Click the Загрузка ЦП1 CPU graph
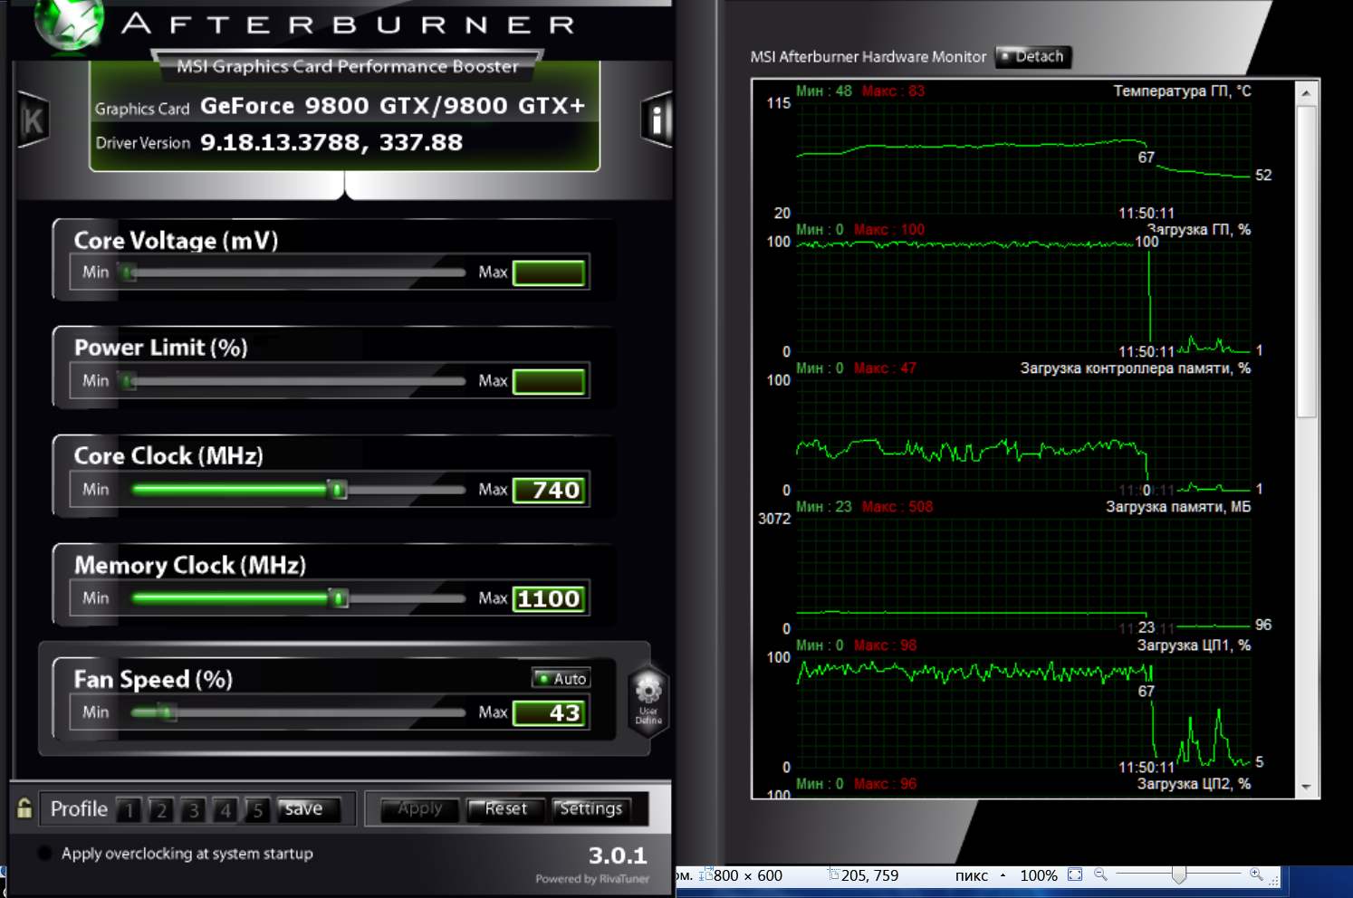This screenshot has width=1353, height=898. (x=1023, y=712)
